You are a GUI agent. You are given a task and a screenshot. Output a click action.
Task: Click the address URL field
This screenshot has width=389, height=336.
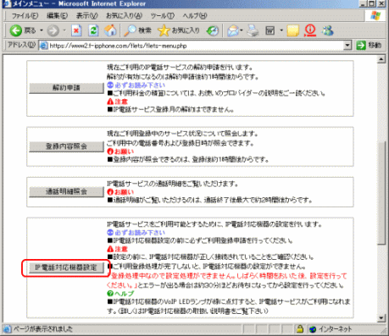(195, 46)
